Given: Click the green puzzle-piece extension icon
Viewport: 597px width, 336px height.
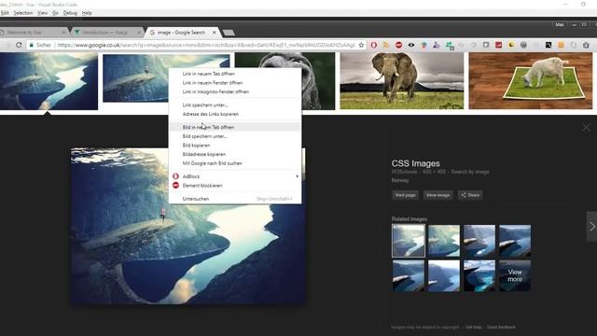Looking at the screenshot, I should click(450, 46).
